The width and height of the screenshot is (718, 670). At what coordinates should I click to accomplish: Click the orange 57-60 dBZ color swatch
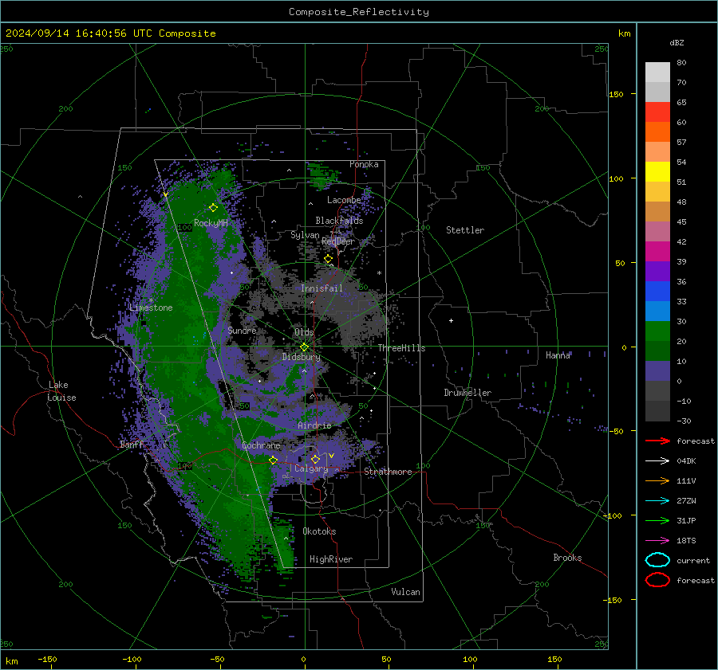657,132
